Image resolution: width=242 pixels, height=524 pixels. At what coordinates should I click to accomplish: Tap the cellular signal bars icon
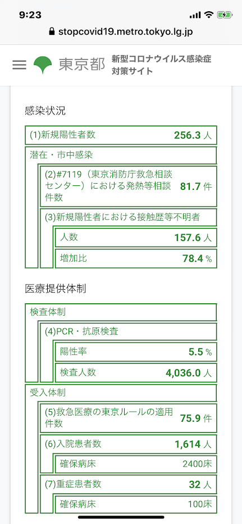[x=195, y=15]
